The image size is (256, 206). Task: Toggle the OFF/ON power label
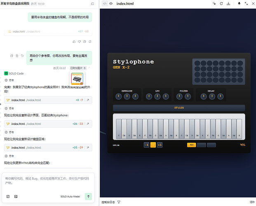tap(116, 145)
